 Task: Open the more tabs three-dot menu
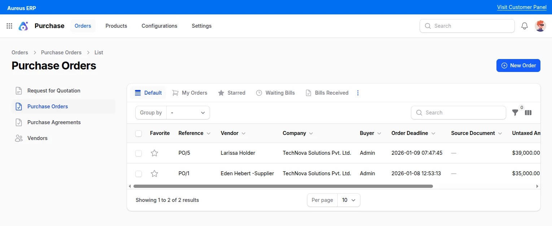coord(358,93)
